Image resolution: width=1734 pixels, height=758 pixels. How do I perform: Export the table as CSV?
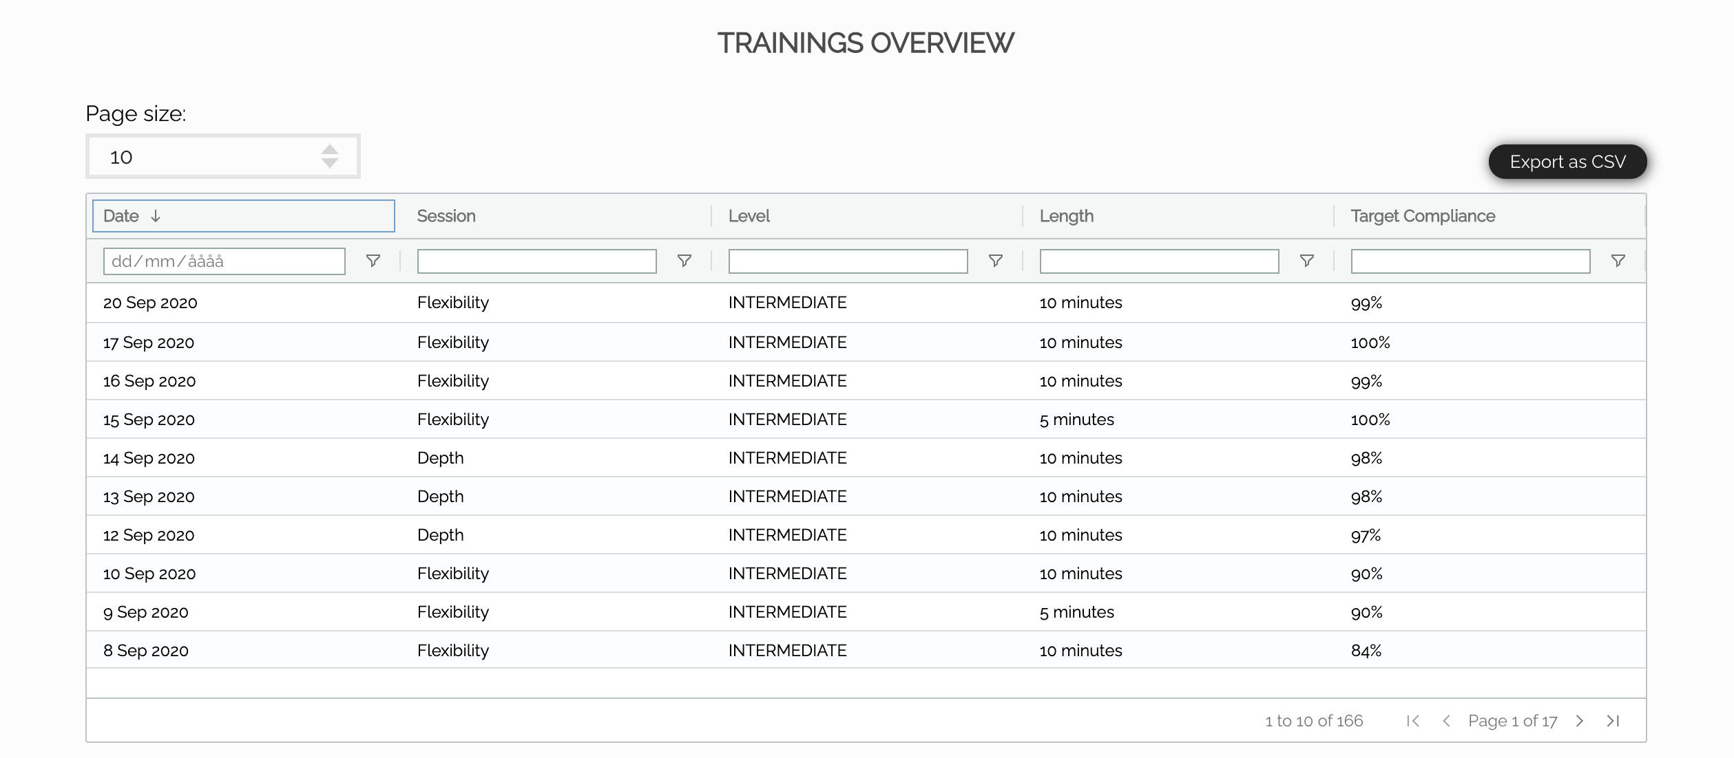click(1567, 162)
